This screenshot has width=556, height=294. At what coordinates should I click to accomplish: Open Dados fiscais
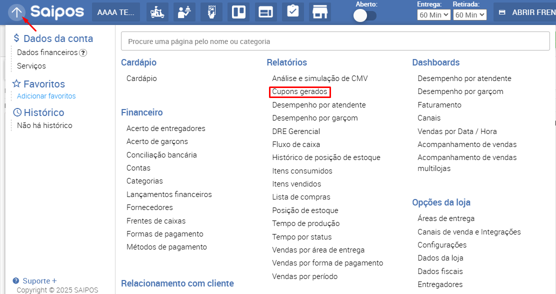[440, 271]
